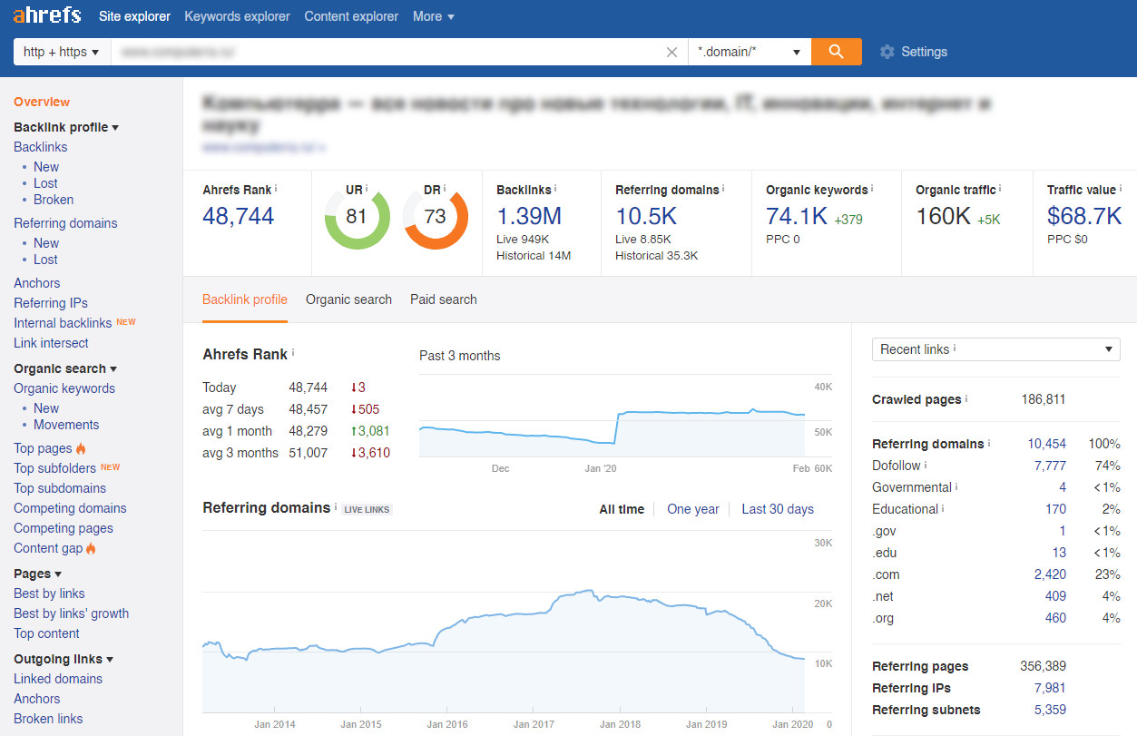Click info icon beside Organic traffic
Image resolution: width=1137 pixels, height=736 pixels.
coord(1002,189)
